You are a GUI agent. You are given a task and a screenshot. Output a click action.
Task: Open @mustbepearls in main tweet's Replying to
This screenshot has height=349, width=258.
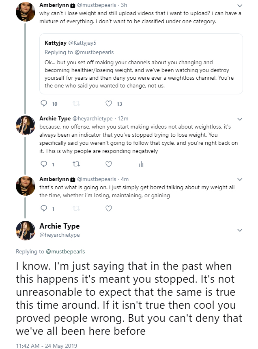[x=65, y=251]
